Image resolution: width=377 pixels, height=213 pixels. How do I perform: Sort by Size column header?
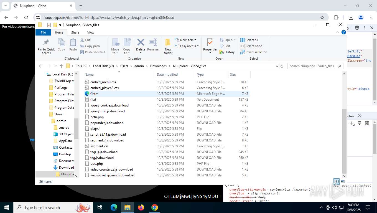tap(239, 74)
